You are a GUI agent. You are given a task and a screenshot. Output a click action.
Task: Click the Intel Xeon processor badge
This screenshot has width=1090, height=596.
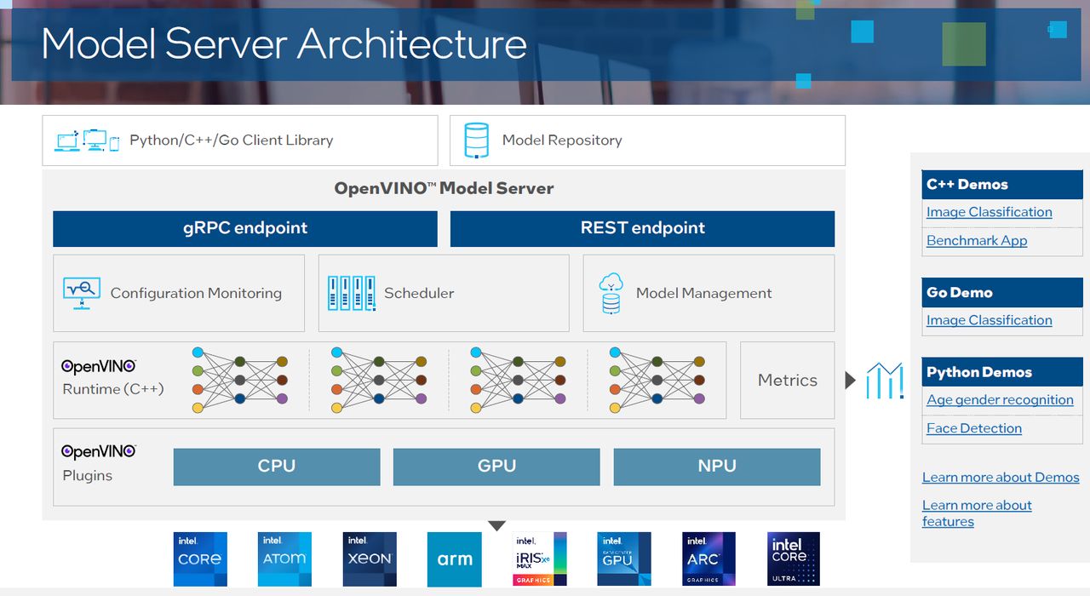coord(370,559)
